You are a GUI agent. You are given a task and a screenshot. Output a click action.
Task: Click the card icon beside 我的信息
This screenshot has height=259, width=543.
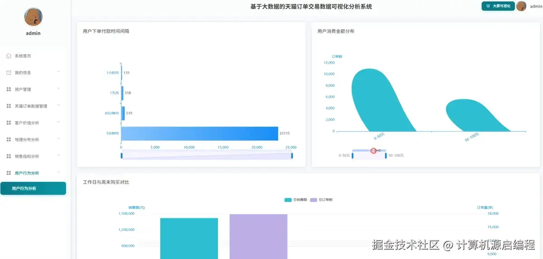pyautogui.click(x=9, y=73)
